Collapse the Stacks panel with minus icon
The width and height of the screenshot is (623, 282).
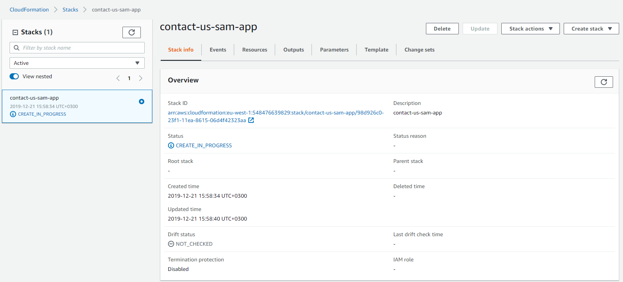point(15,32)
